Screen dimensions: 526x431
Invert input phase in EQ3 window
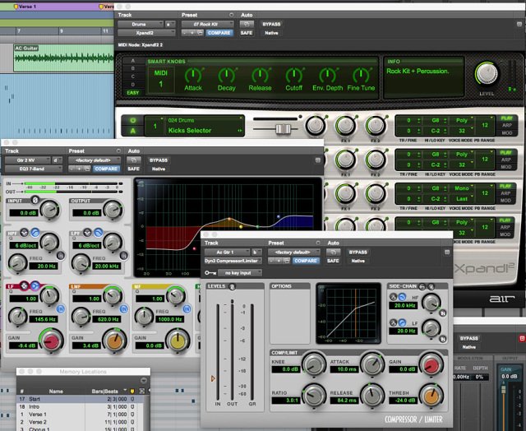pyautogui.click(x=35, y=200)
